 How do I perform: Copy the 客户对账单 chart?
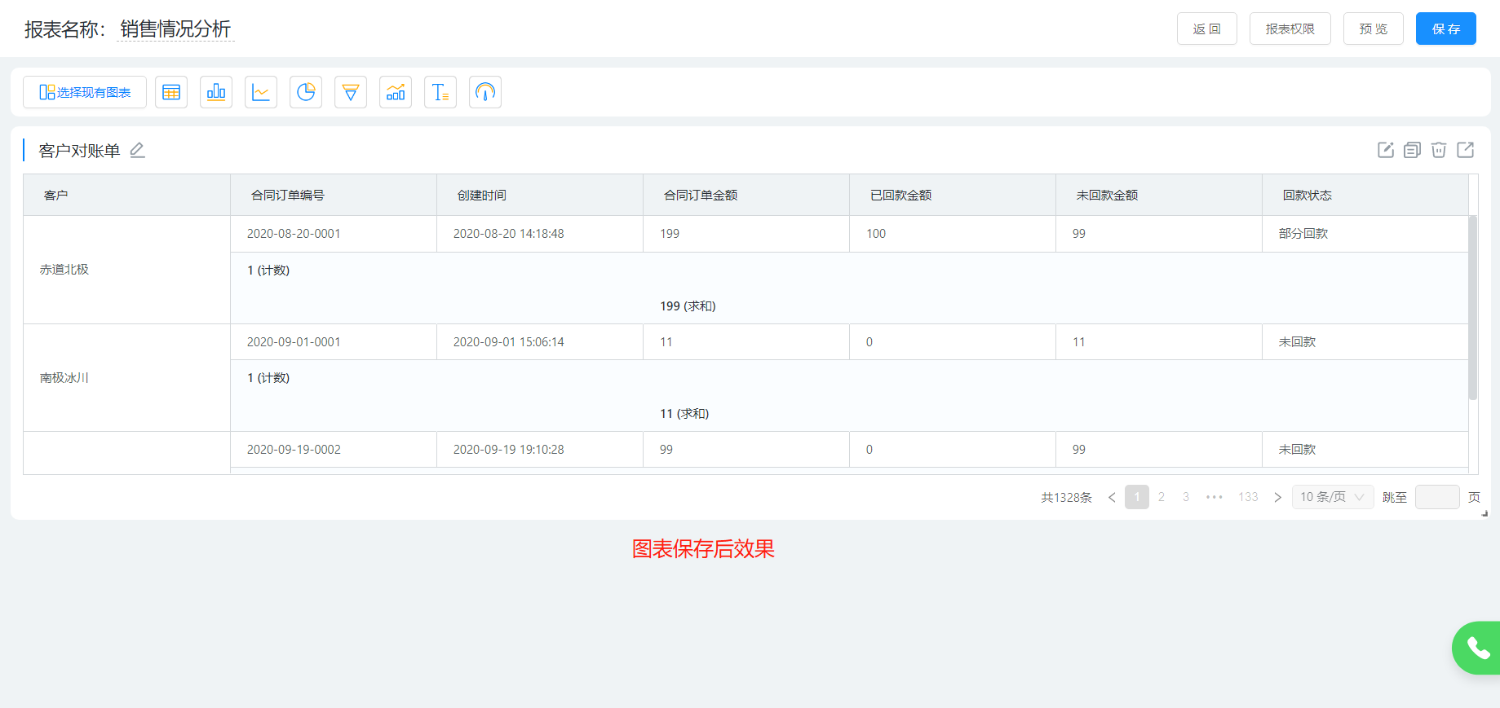[1412, 150]
